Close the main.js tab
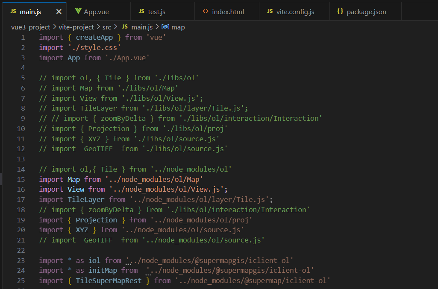This screenshot has height=289, width=438. click(59, 12)
